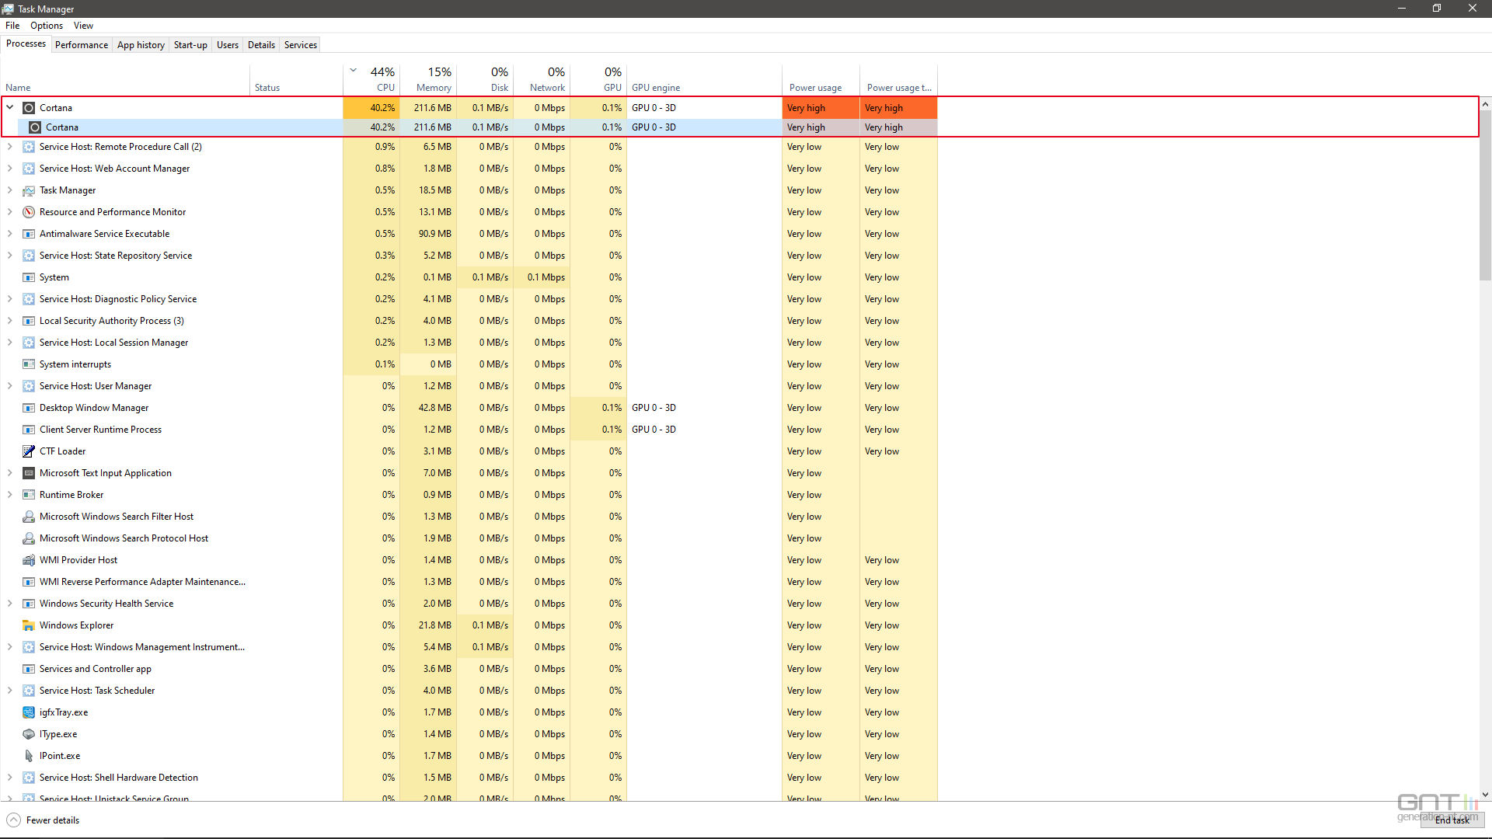1492x839 pixels.
Task: Expand Windows Security Health Service row
Action: [10, 604]
